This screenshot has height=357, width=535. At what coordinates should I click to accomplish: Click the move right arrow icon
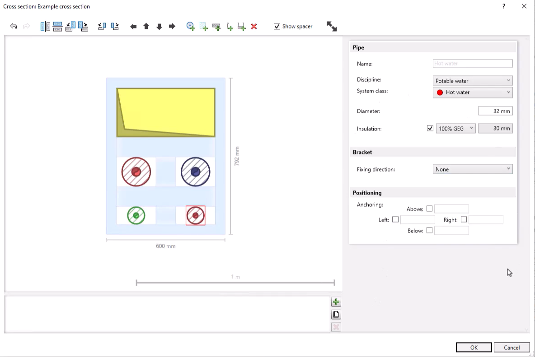172,27
